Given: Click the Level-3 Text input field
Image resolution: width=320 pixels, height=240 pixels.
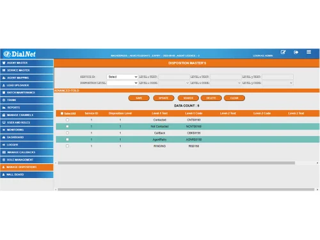Looking at the screenshot, I should tap(278, 77).
